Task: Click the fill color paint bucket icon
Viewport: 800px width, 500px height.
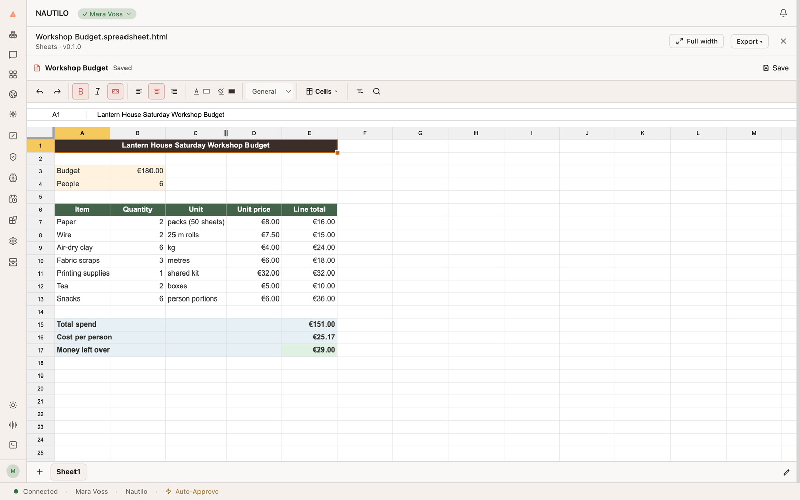Action: 221,91
